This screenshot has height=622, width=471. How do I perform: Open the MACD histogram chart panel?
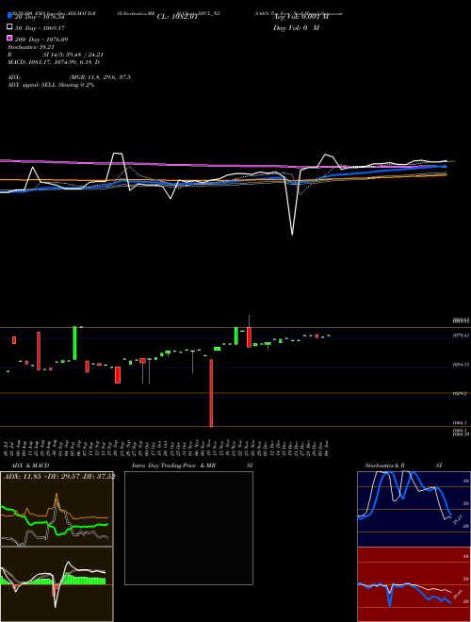click(x=57, y=584)
